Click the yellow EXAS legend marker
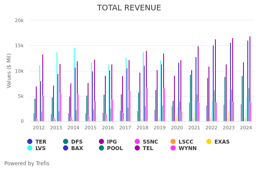Image resolution: width=259 pixels, height=173 pixels. [x=209, y=141]
